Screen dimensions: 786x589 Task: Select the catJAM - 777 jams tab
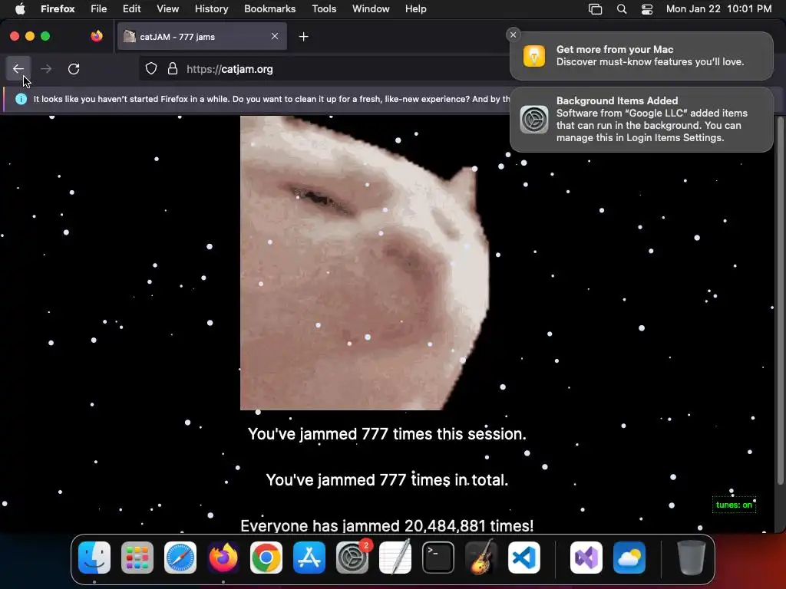click(202, 37)
